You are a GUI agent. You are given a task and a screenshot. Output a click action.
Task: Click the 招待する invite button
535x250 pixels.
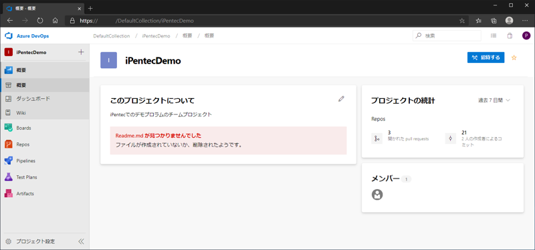[x=486, y=57]
